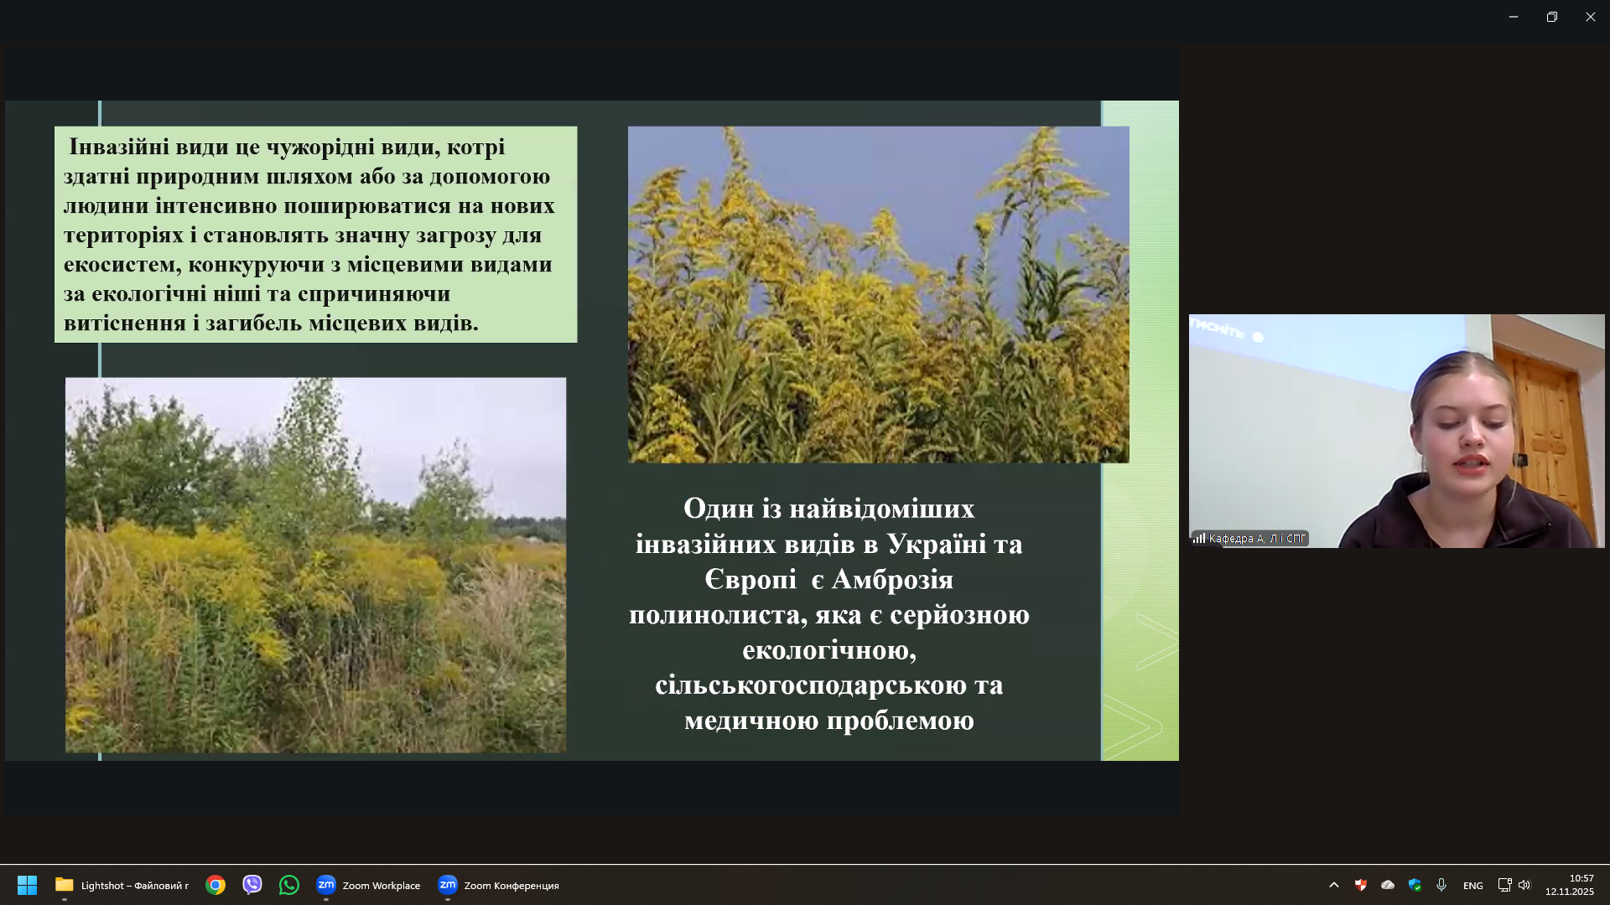Image resolution: width=1610 pixels, height=905 pixels.
Task: Switch to Zoom Конференция window
Action: tap(499, 885)
